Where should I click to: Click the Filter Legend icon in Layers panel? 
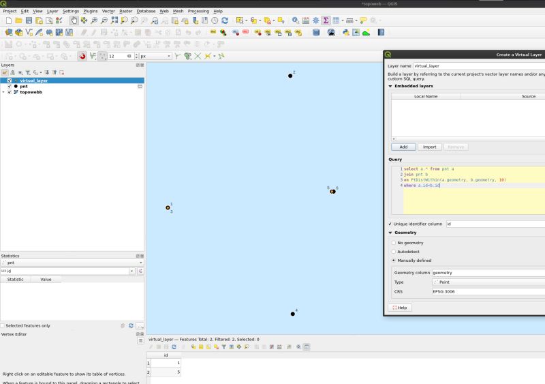point(28,72)
